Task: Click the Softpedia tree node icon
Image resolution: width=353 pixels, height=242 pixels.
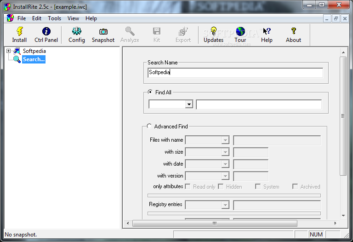Action: coord(17,51)
